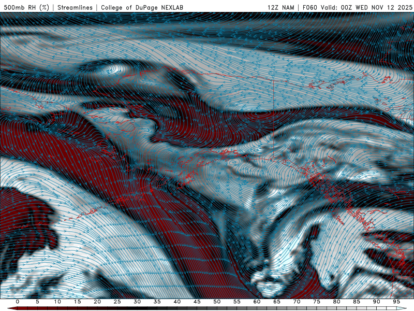Viewport: 414px width, 311px height.
Task: Click colorbar tick label "30"
Action: (x=137, y=302)
